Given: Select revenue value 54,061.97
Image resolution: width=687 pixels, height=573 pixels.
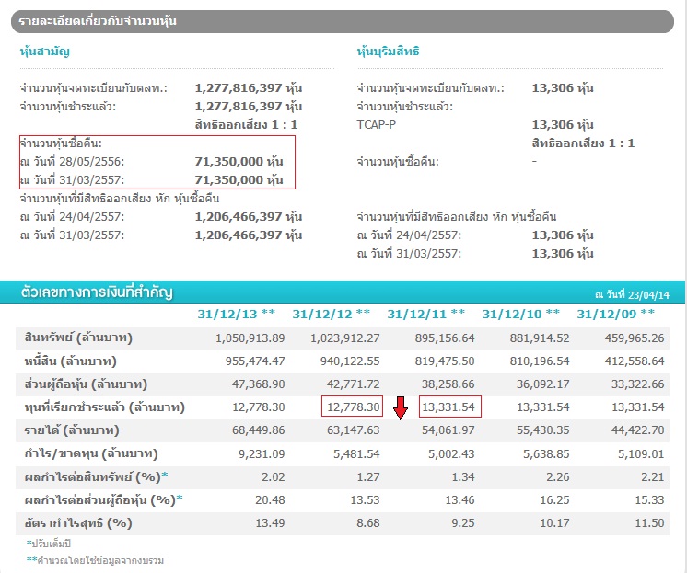Looking at the screenshot, I should (x=448, y=430).
